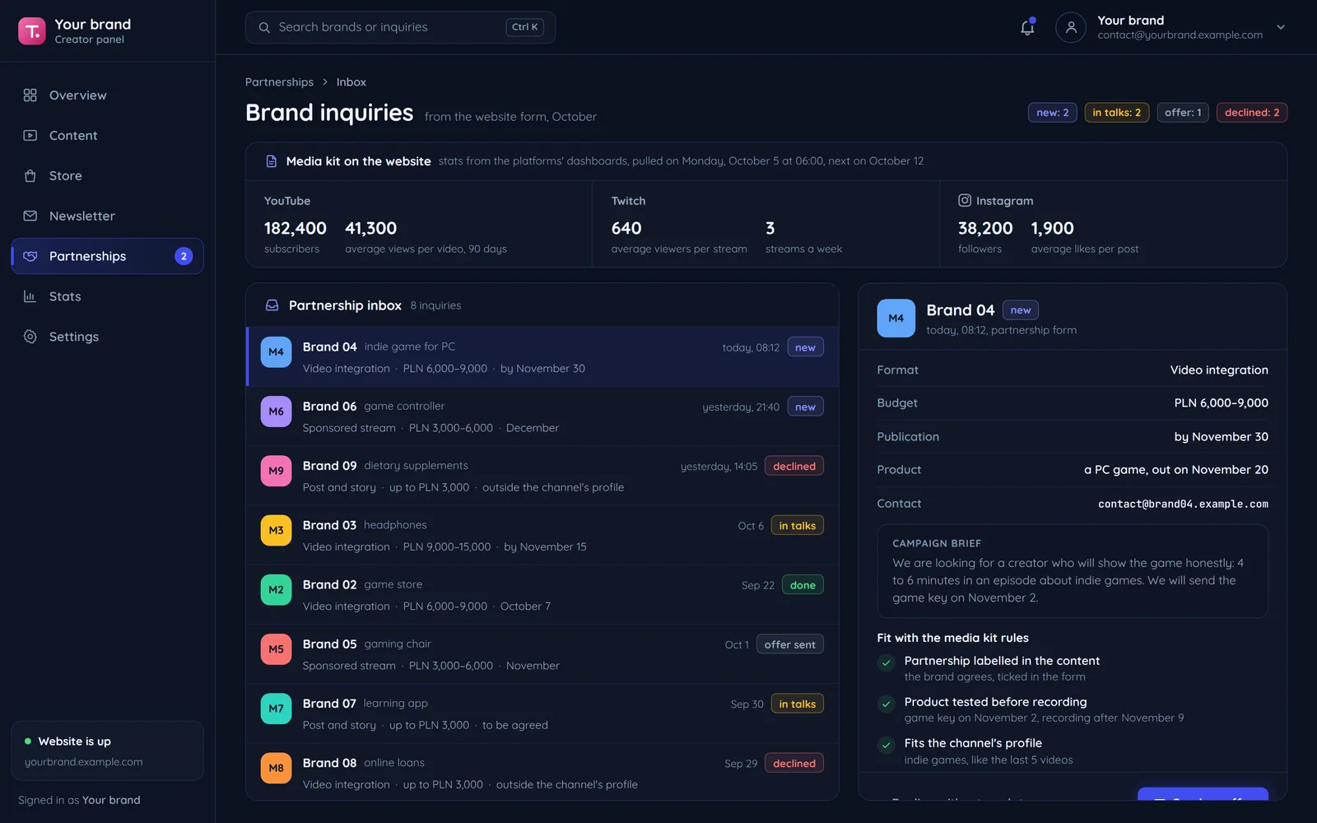Image resolution: width=1317 pixels, height=823 pixels.
Task: Click the Partnership inbox tray icon
Action: 272,305
